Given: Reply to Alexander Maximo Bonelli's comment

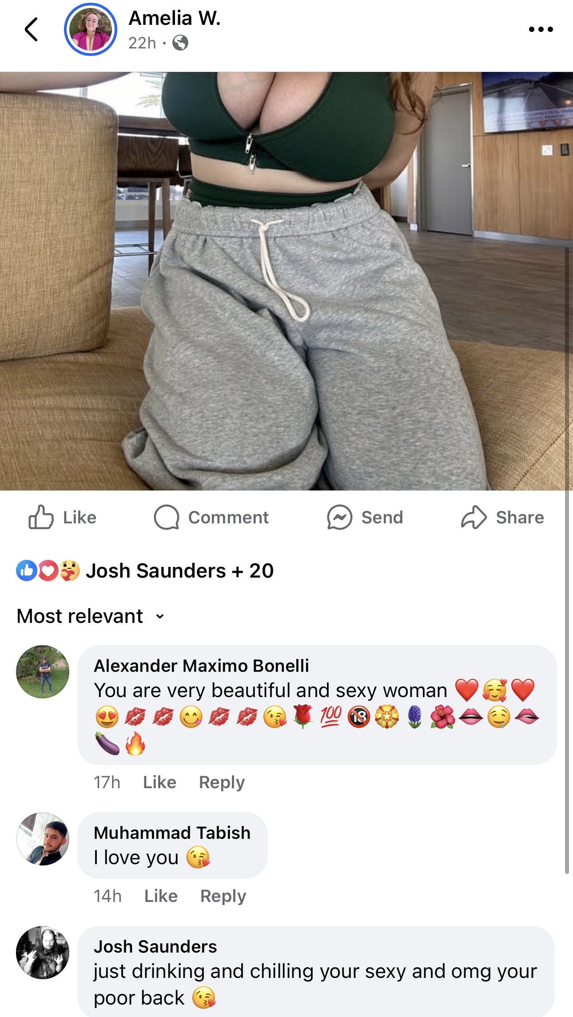Looking at the screenshot, I should (x=222, y=782).
